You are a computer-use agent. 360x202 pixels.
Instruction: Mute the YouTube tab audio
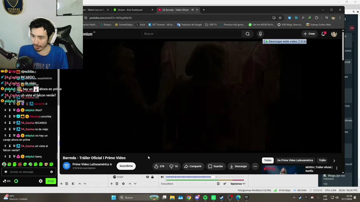(x=192, y=10)
